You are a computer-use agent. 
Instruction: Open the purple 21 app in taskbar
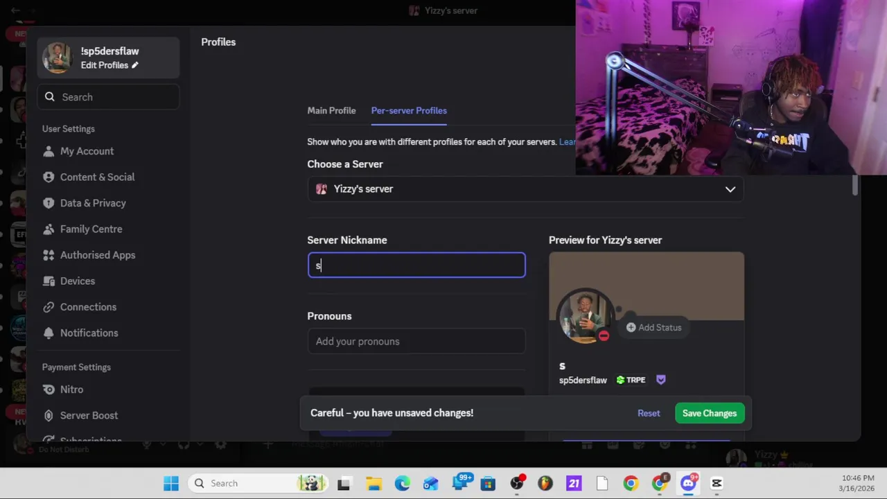click(574, 483)
